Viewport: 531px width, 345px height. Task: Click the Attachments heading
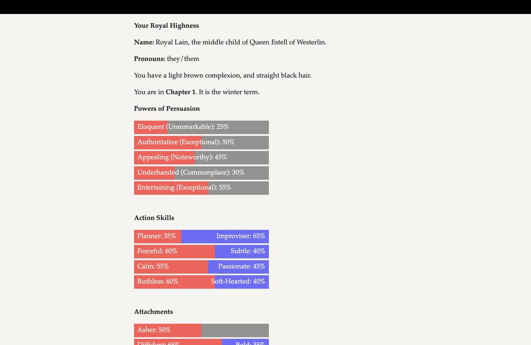coord(153,312)
